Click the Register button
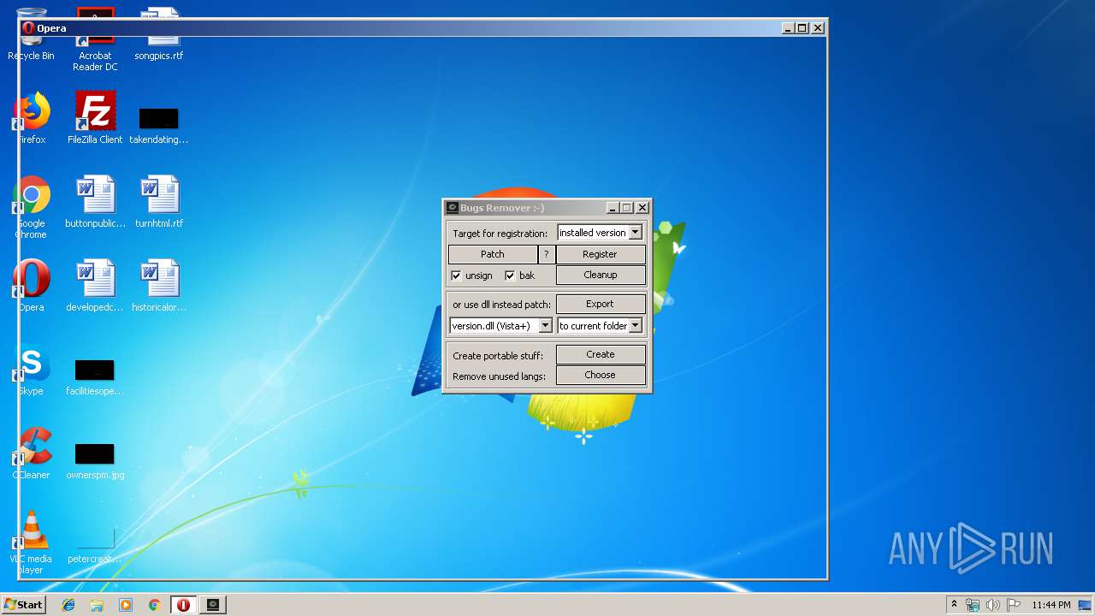The image size is (1095, 616). (601, 254)
